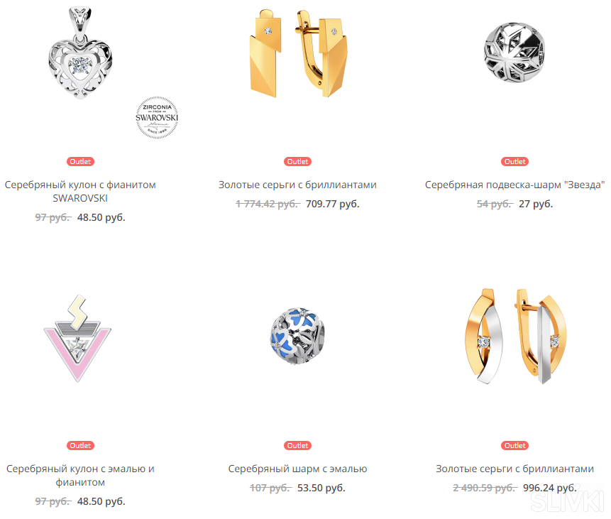Click the 709.77 руб. discounted price
This screenshot has width=611, height=519.
click(x=332, y=204)
